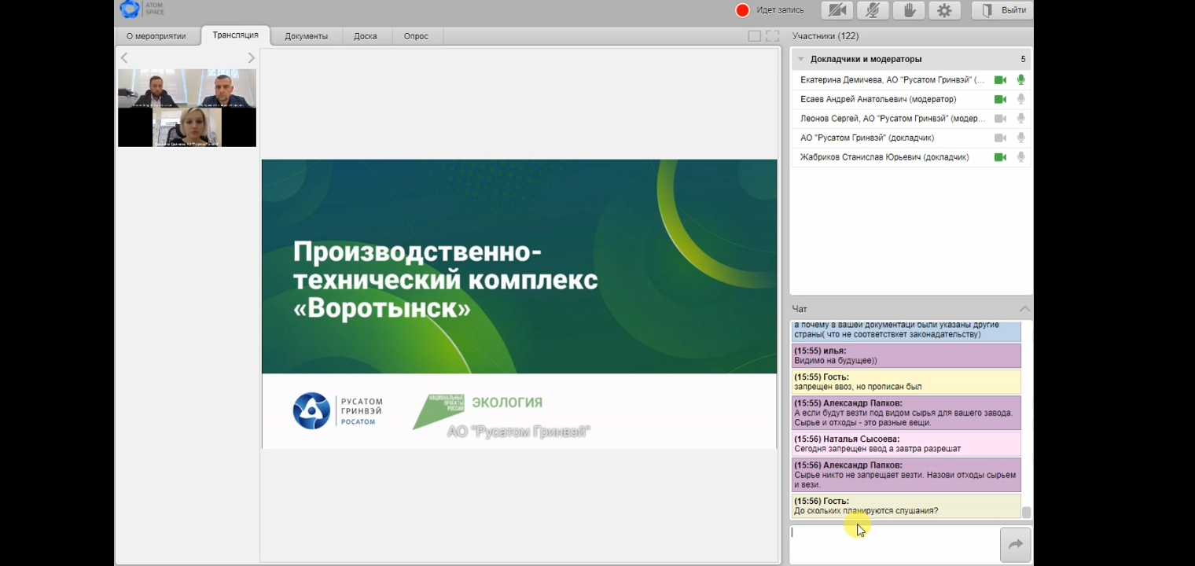
Task: Click gray camera icon for Леонов Сергей
Action: pos(1000,119)
